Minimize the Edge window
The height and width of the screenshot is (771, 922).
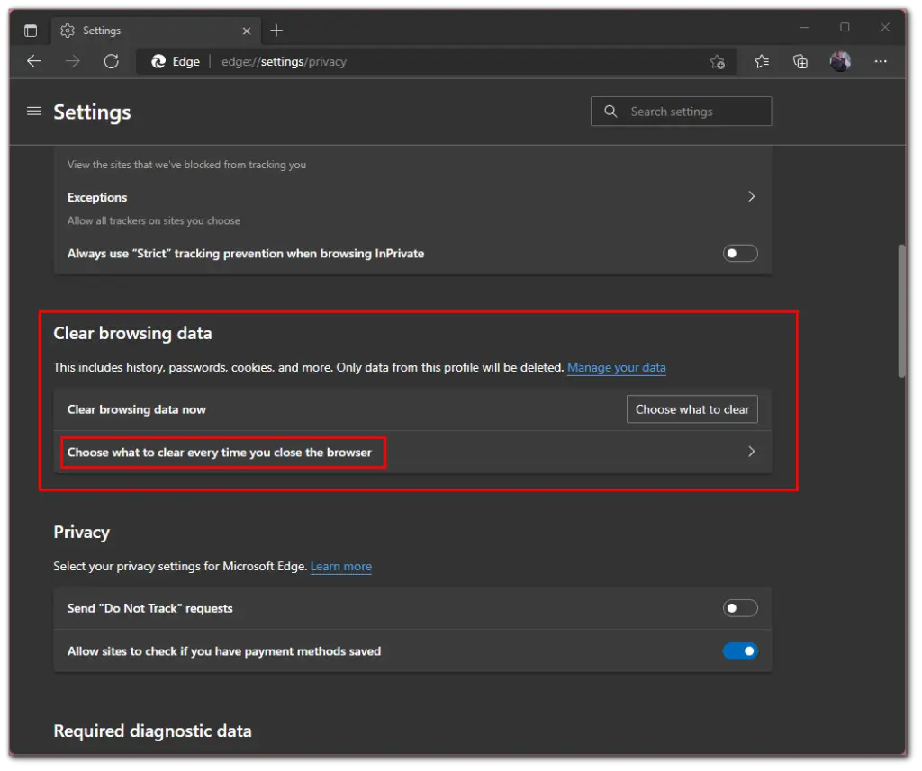click(804, 28)
